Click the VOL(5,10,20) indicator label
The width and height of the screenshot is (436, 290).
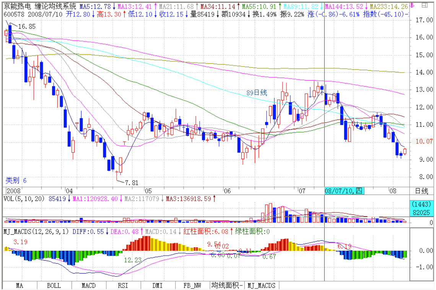(24, 199)
